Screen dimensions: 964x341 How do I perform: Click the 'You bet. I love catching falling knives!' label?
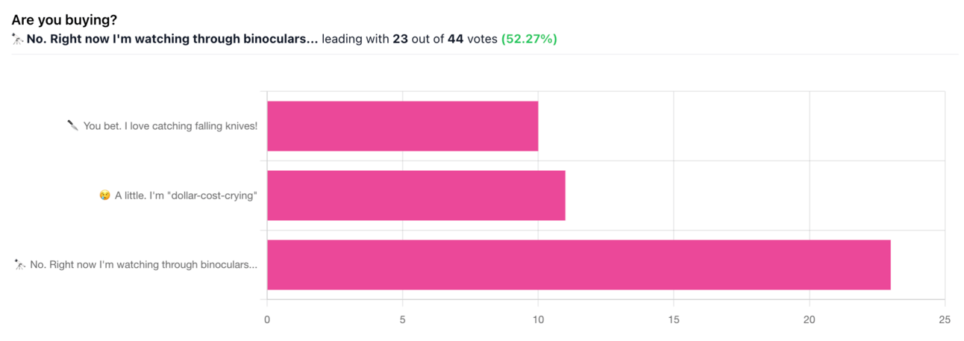point(170,126)
